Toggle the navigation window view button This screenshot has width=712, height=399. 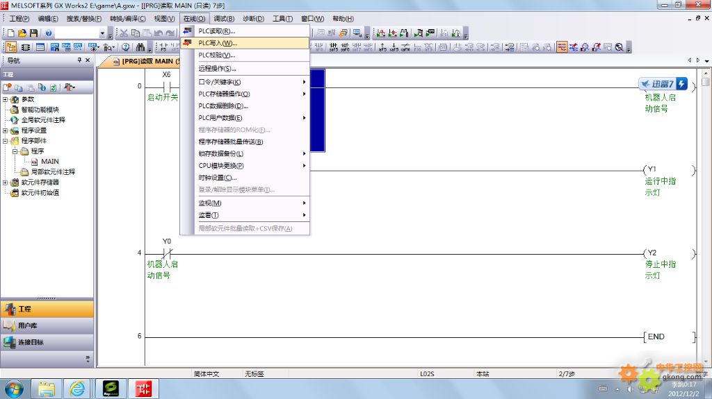click(x=12, y=47)
